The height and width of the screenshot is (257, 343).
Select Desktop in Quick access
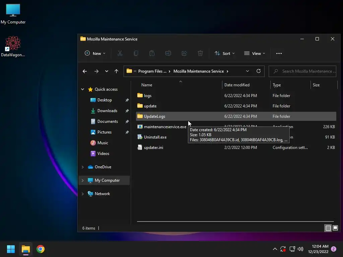[x=105, y=100]
